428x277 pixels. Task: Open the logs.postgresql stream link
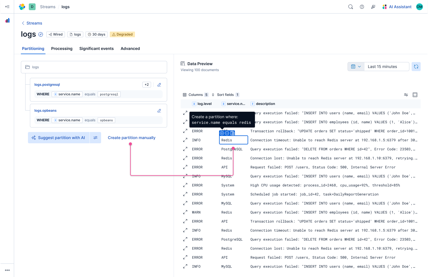(x=47, y=85)
